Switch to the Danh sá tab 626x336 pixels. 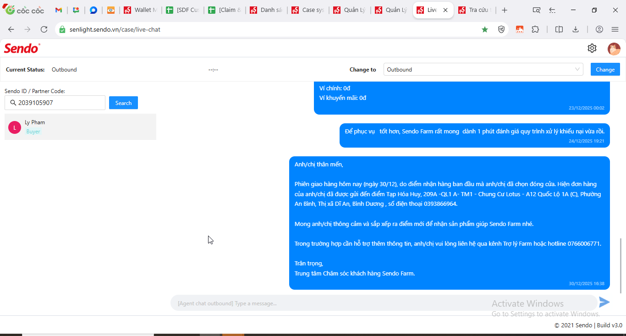click(x=267, y=10)
